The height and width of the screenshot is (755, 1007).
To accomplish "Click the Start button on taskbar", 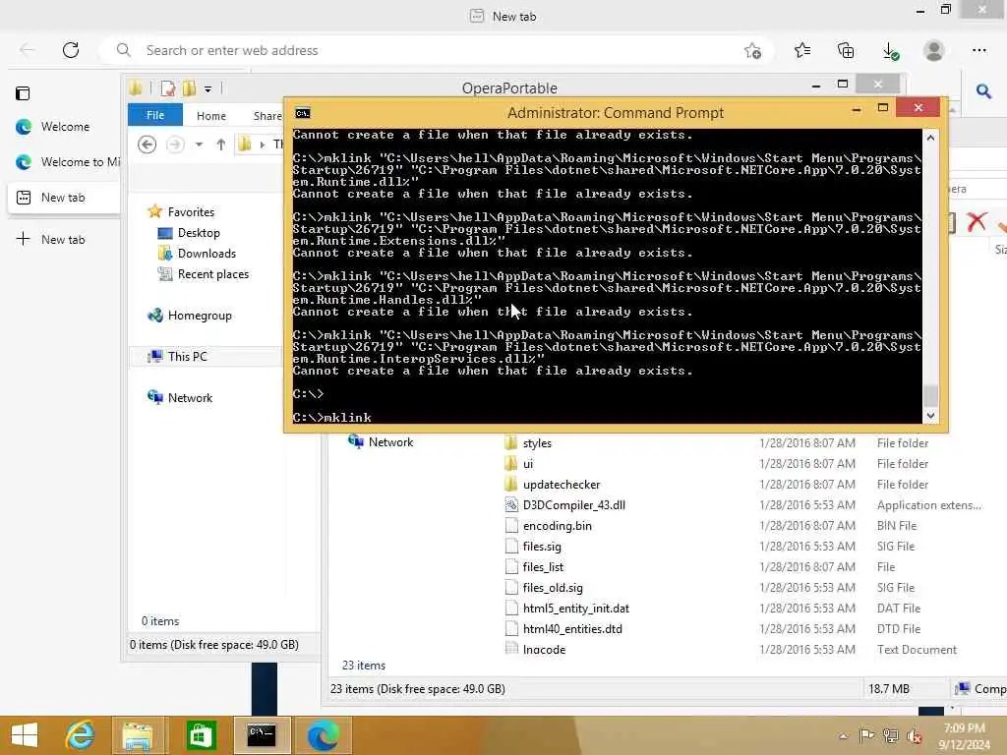I will coord(25,735).
